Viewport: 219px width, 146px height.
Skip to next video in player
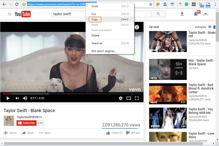click(x=17, y=98)
